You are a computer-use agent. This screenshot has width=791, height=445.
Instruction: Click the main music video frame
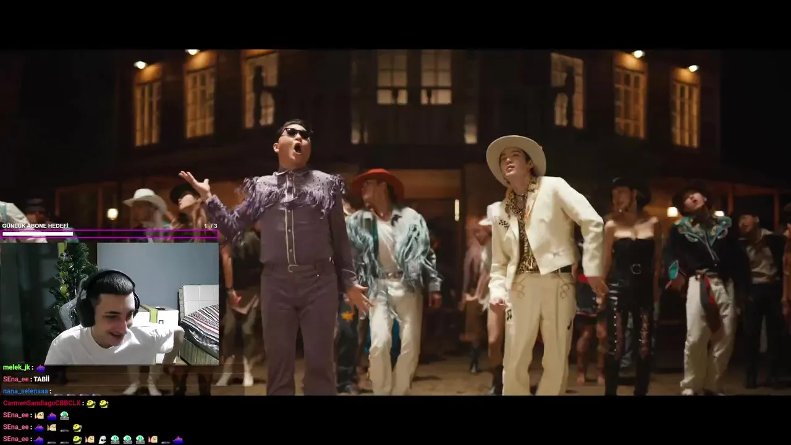(x=395, y=222)
